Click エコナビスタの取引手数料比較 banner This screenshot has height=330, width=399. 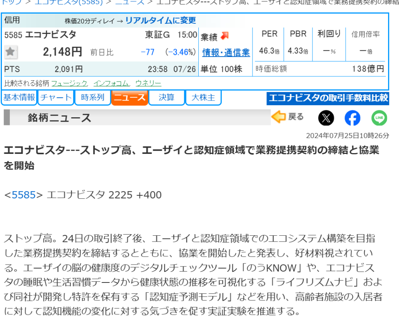click(328, 98)
